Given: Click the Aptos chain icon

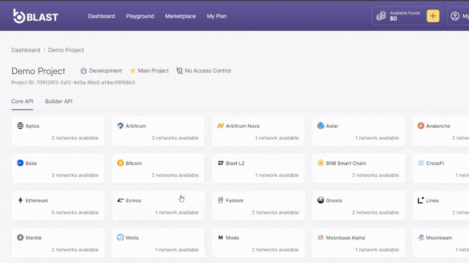Looking at the screenshot, I should coord(20,126).
